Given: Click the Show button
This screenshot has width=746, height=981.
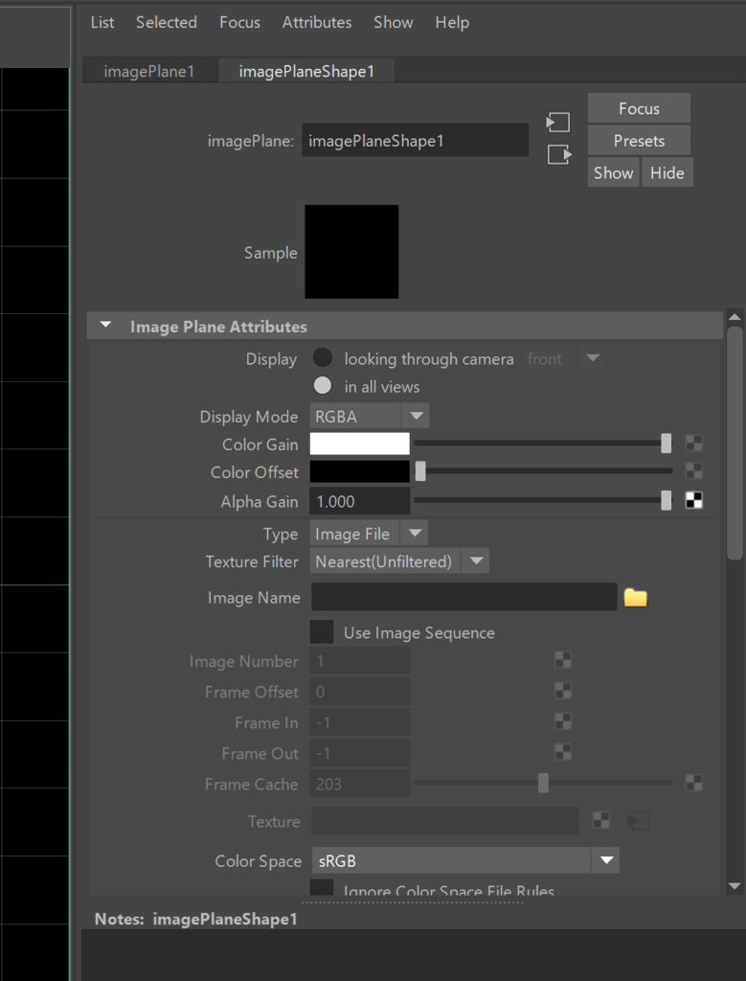Looking at the screenshot, I should 614,172.
